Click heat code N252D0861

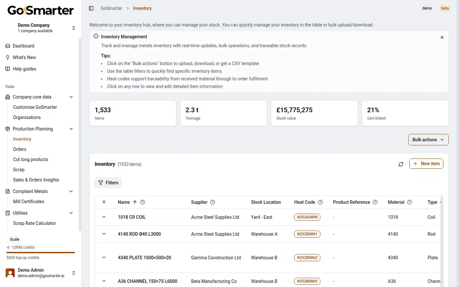[x=307, y=234]
